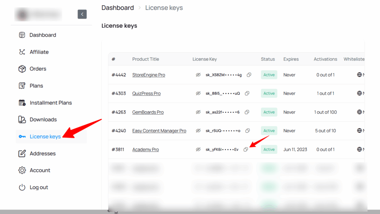
Task: Click the globe icon in row #4303
Action: [359, 93]
